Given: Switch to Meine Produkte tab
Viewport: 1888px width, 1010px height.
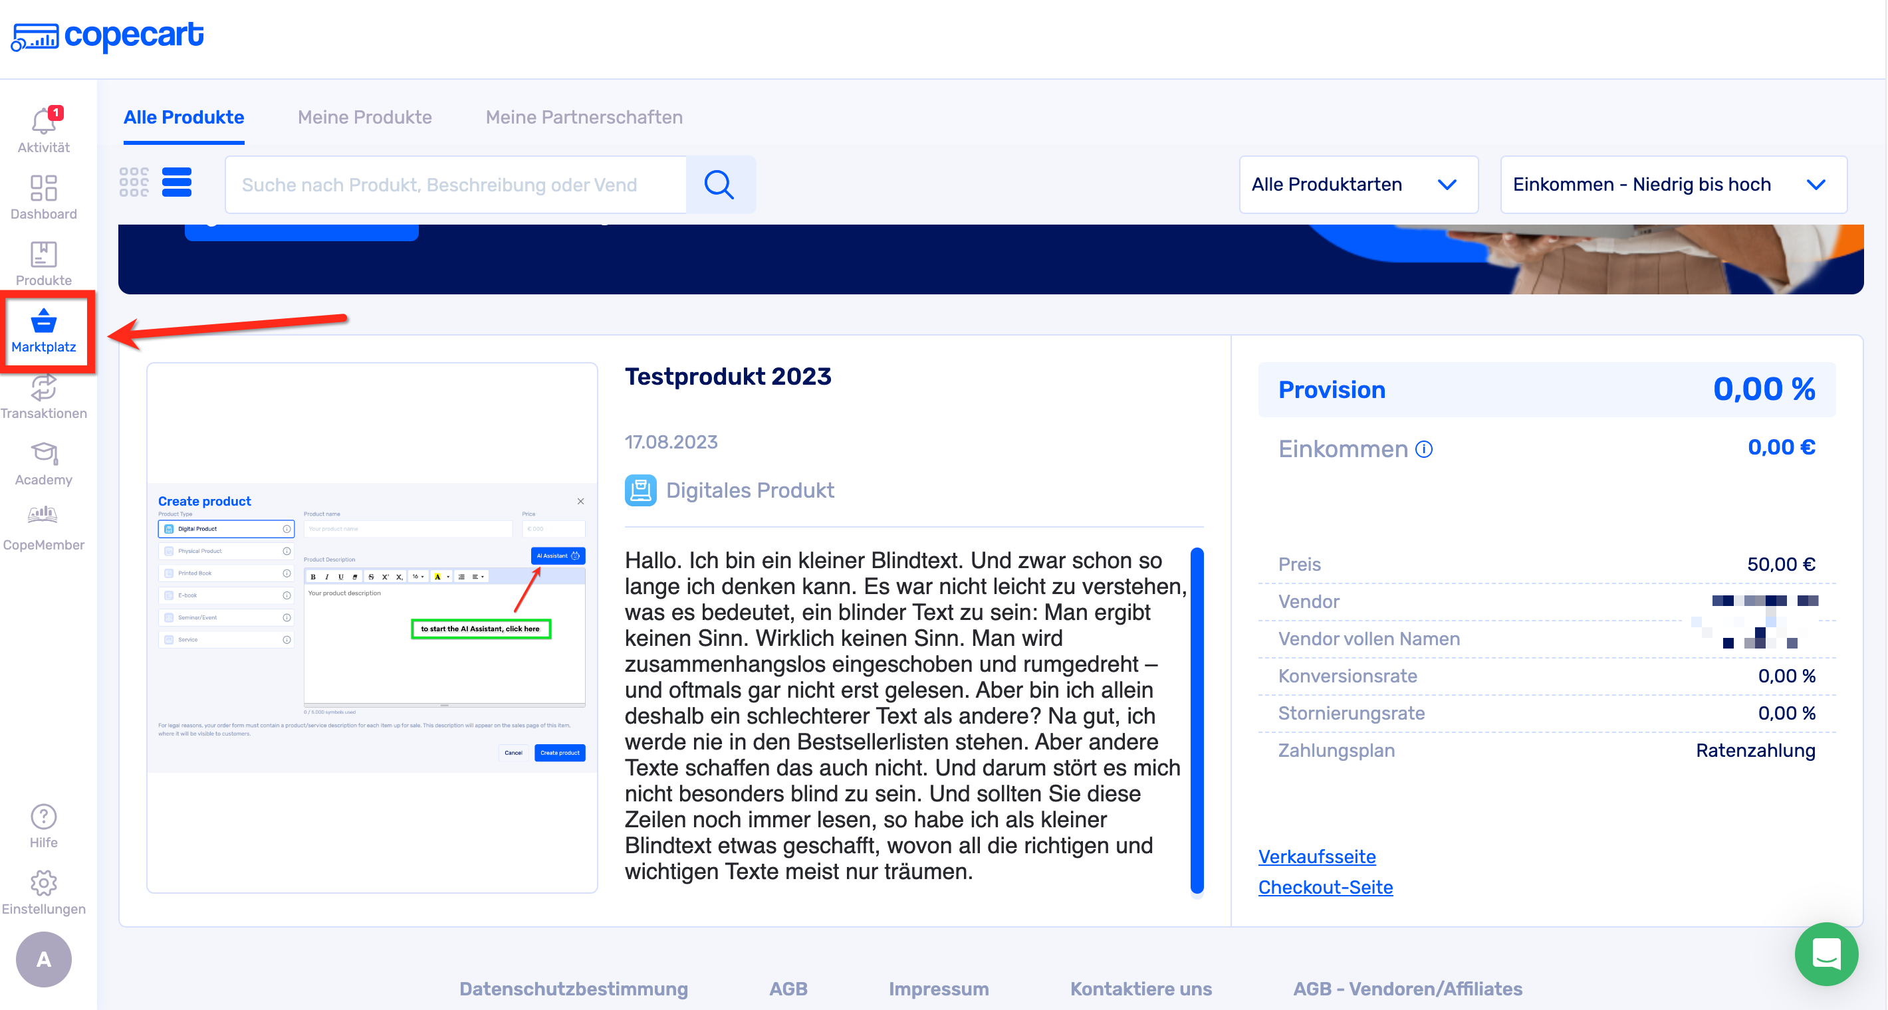Looking at the screenshot, I should pos(364,117).
